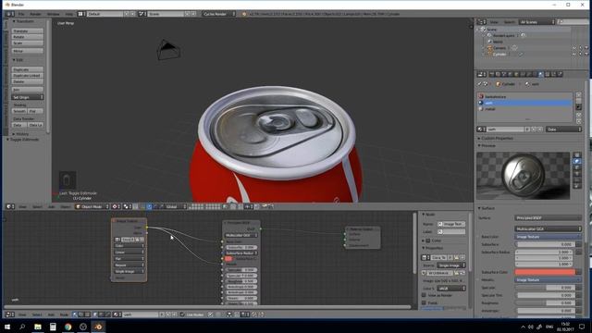Click the 3D view editor type icon

point(10,206)
